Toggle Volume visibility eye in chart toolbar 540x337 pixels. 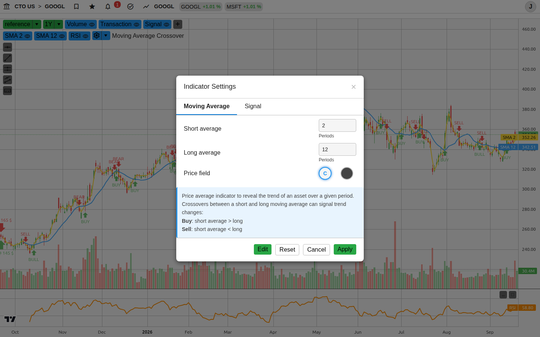pos(92,24)
